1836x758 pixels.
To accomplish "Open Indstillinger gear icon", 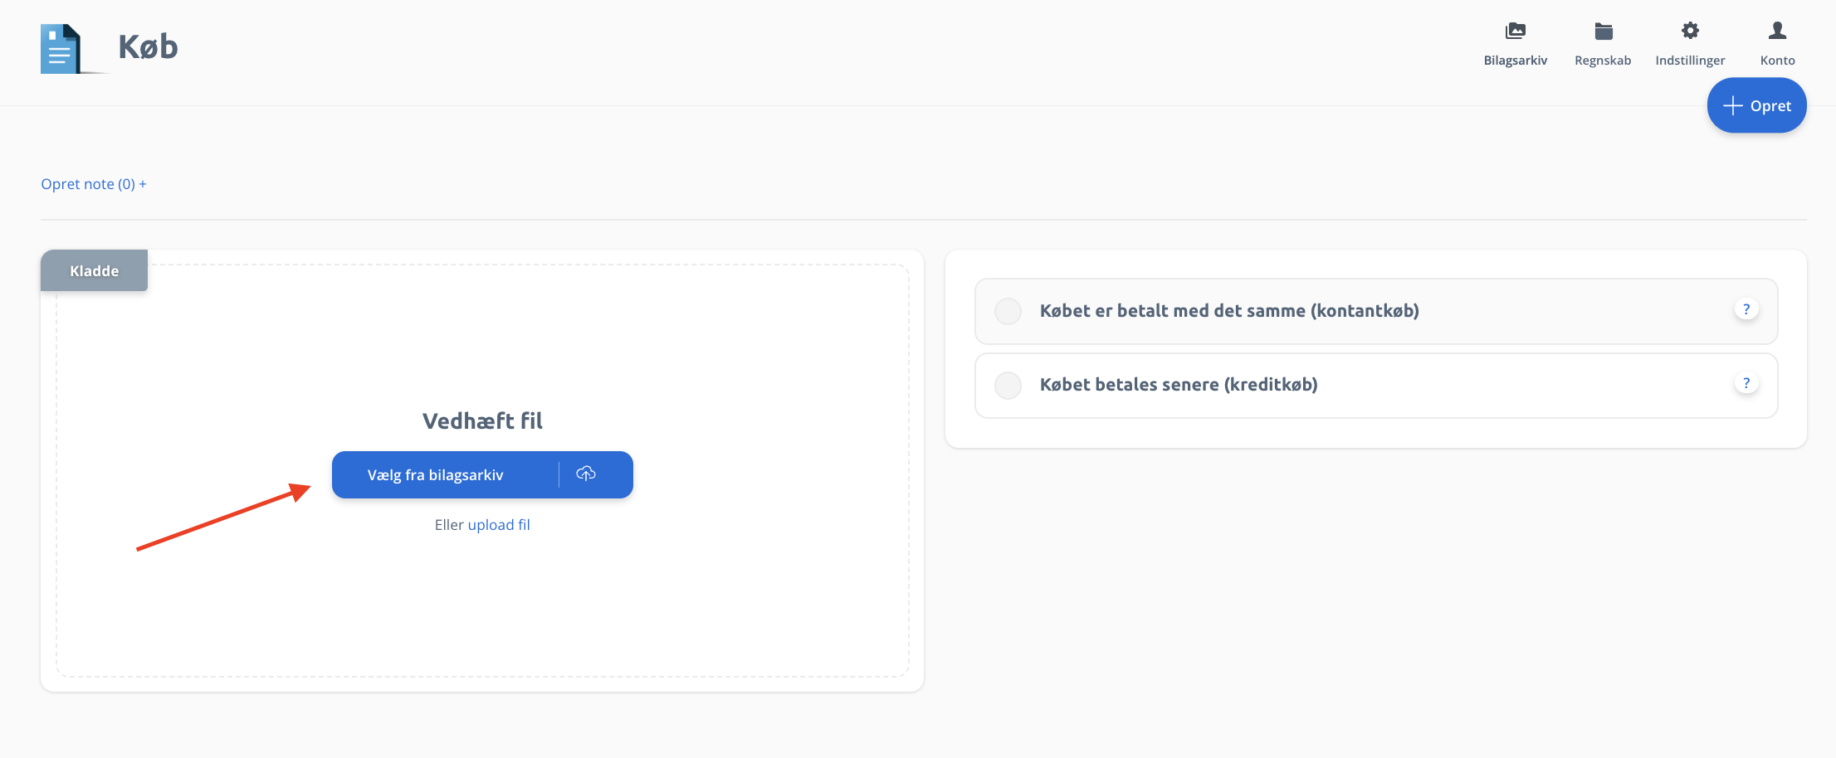I will click(x=1690, y=31).
